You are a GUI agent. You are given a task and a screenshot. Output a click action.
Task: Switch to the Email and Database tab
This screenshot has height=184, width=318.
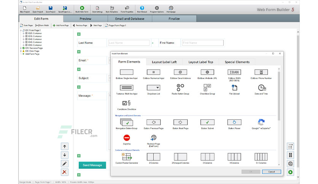tap(130, 19)
